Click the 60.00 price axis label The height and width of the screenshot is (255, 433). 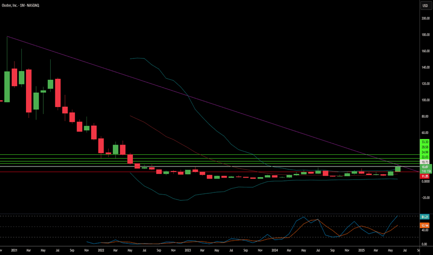coord(426,133)
